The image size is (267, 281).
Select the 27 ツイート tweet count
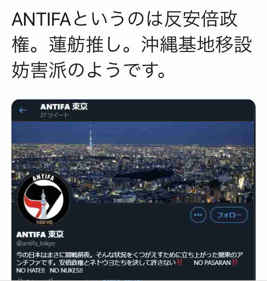pos(54,115)
